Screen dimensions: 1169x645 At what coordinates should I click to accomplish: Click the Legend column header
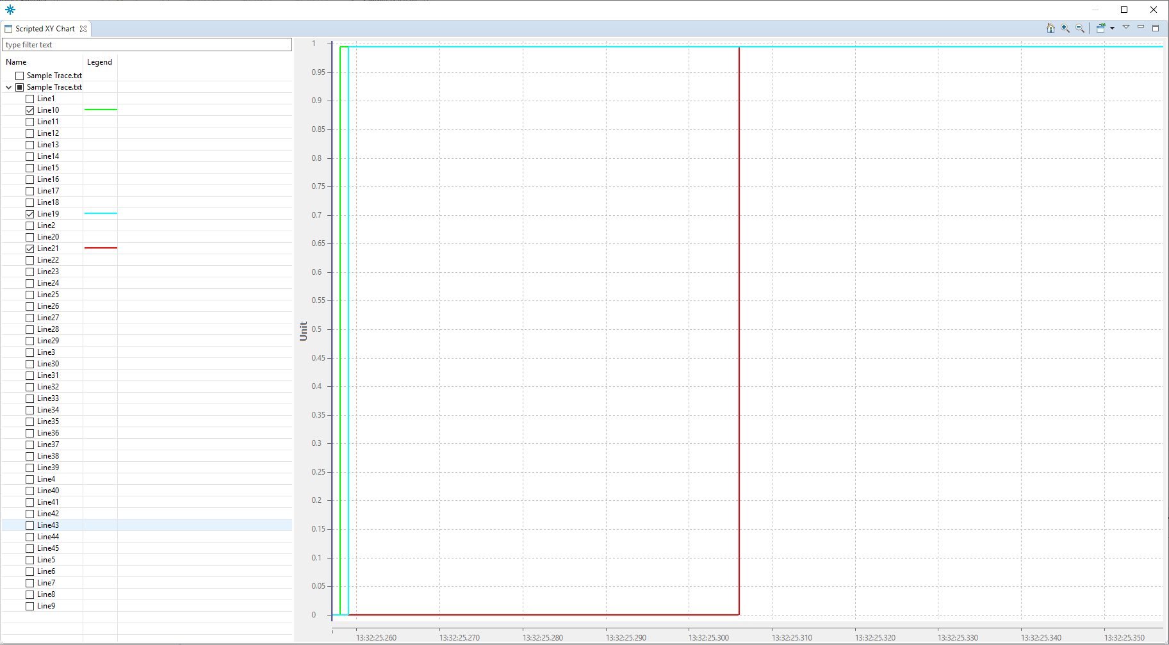pos(99,62)
